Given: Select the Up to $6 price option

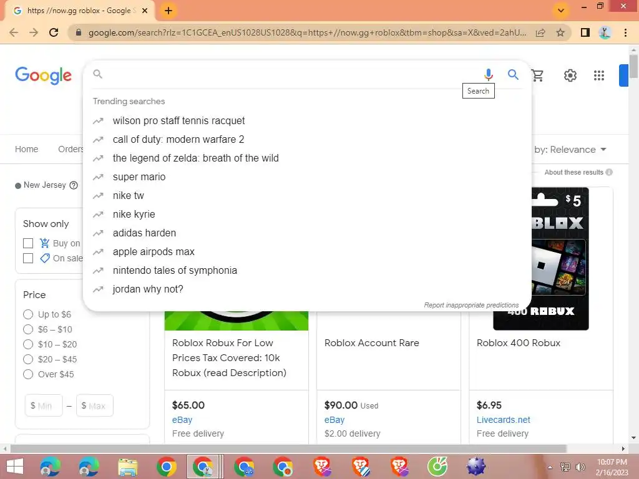Looking at the screenshot, I should pyautogui.click(x=28, y=314).
